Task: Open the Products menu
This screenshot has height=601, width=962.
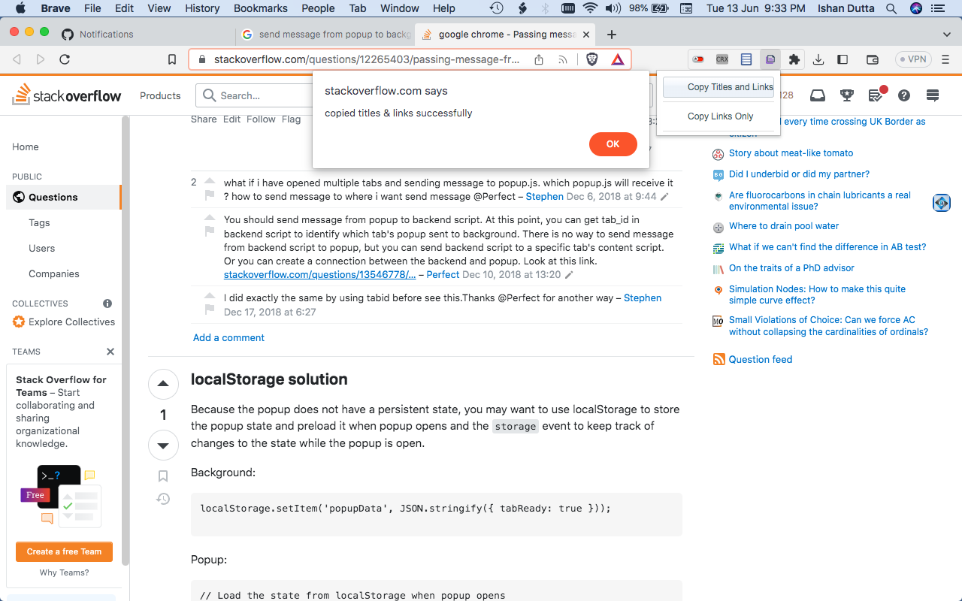Action: tap(160, 95)
